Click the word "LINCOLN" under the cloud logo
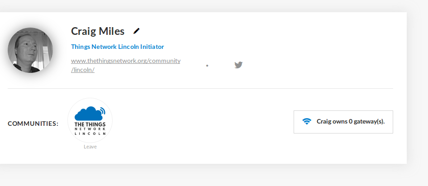 point(90,134)
